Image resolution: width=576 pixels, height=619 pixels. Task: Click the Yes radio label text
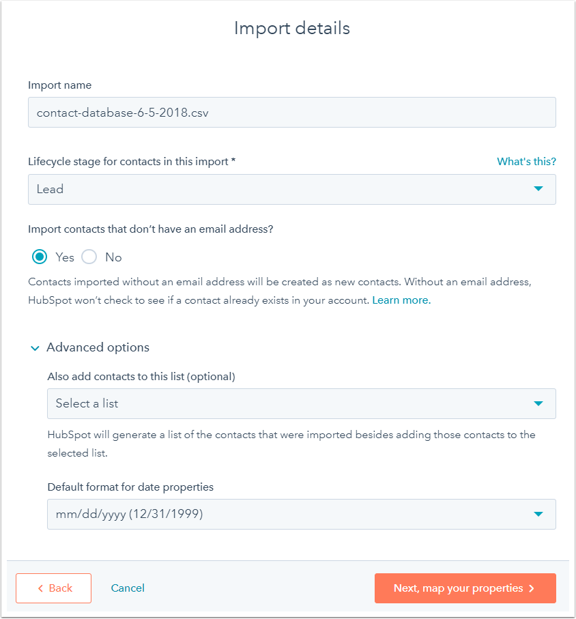(65, 257)
